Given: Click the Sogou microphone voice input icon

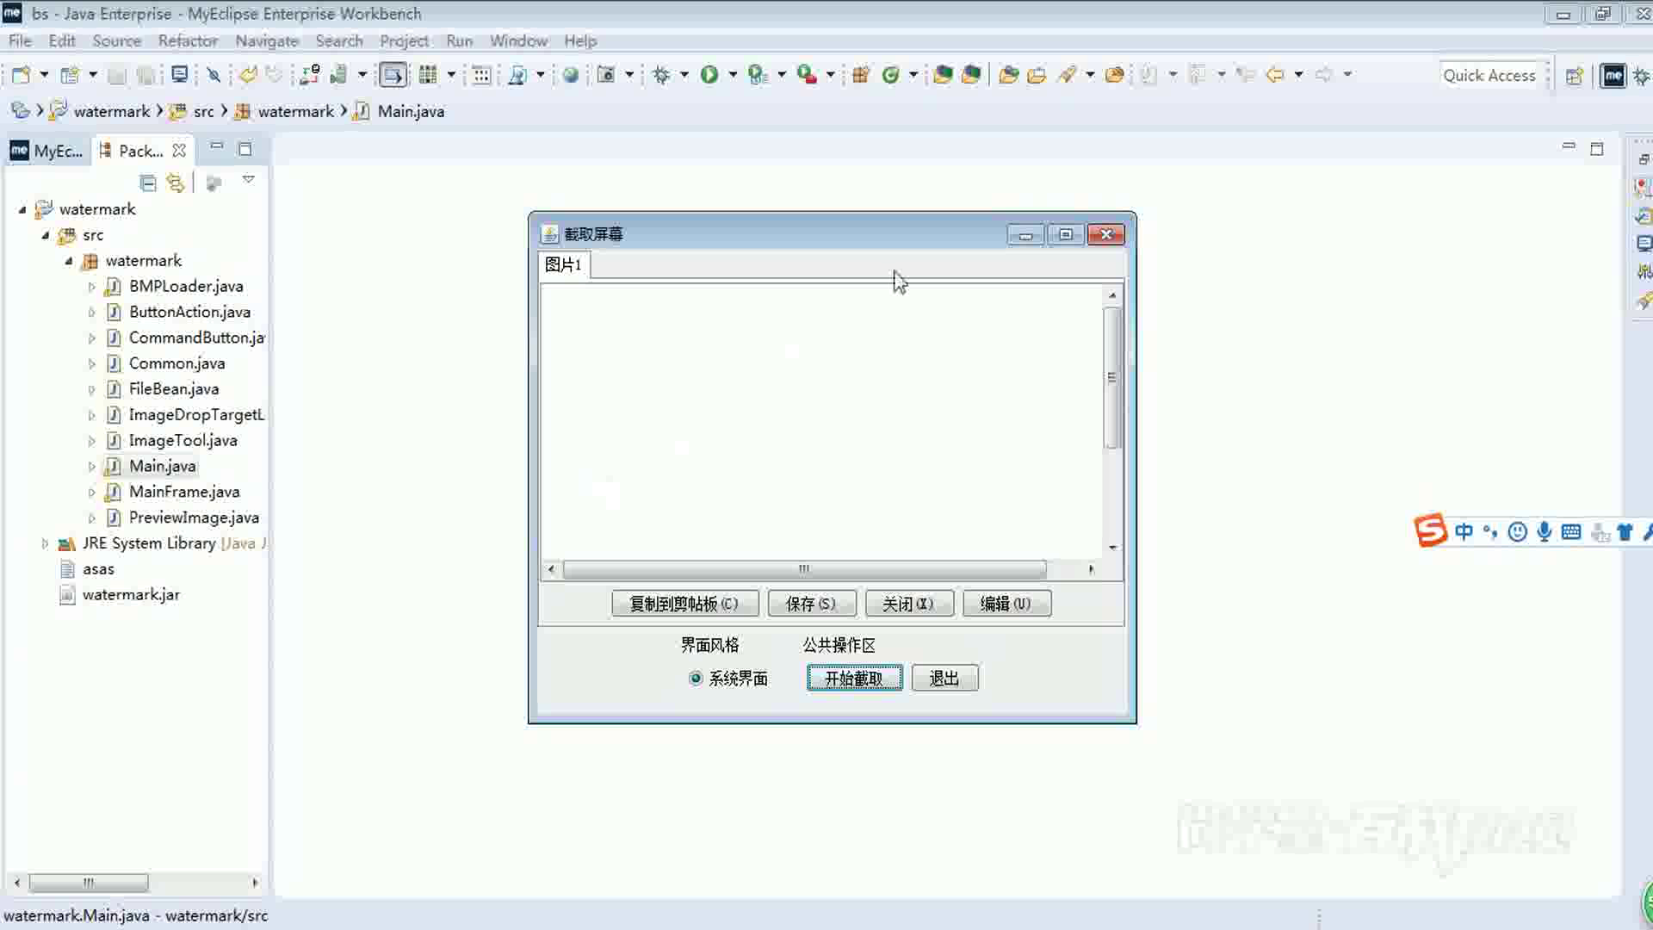Looking at the screenshot, I should click(1545, 532).
